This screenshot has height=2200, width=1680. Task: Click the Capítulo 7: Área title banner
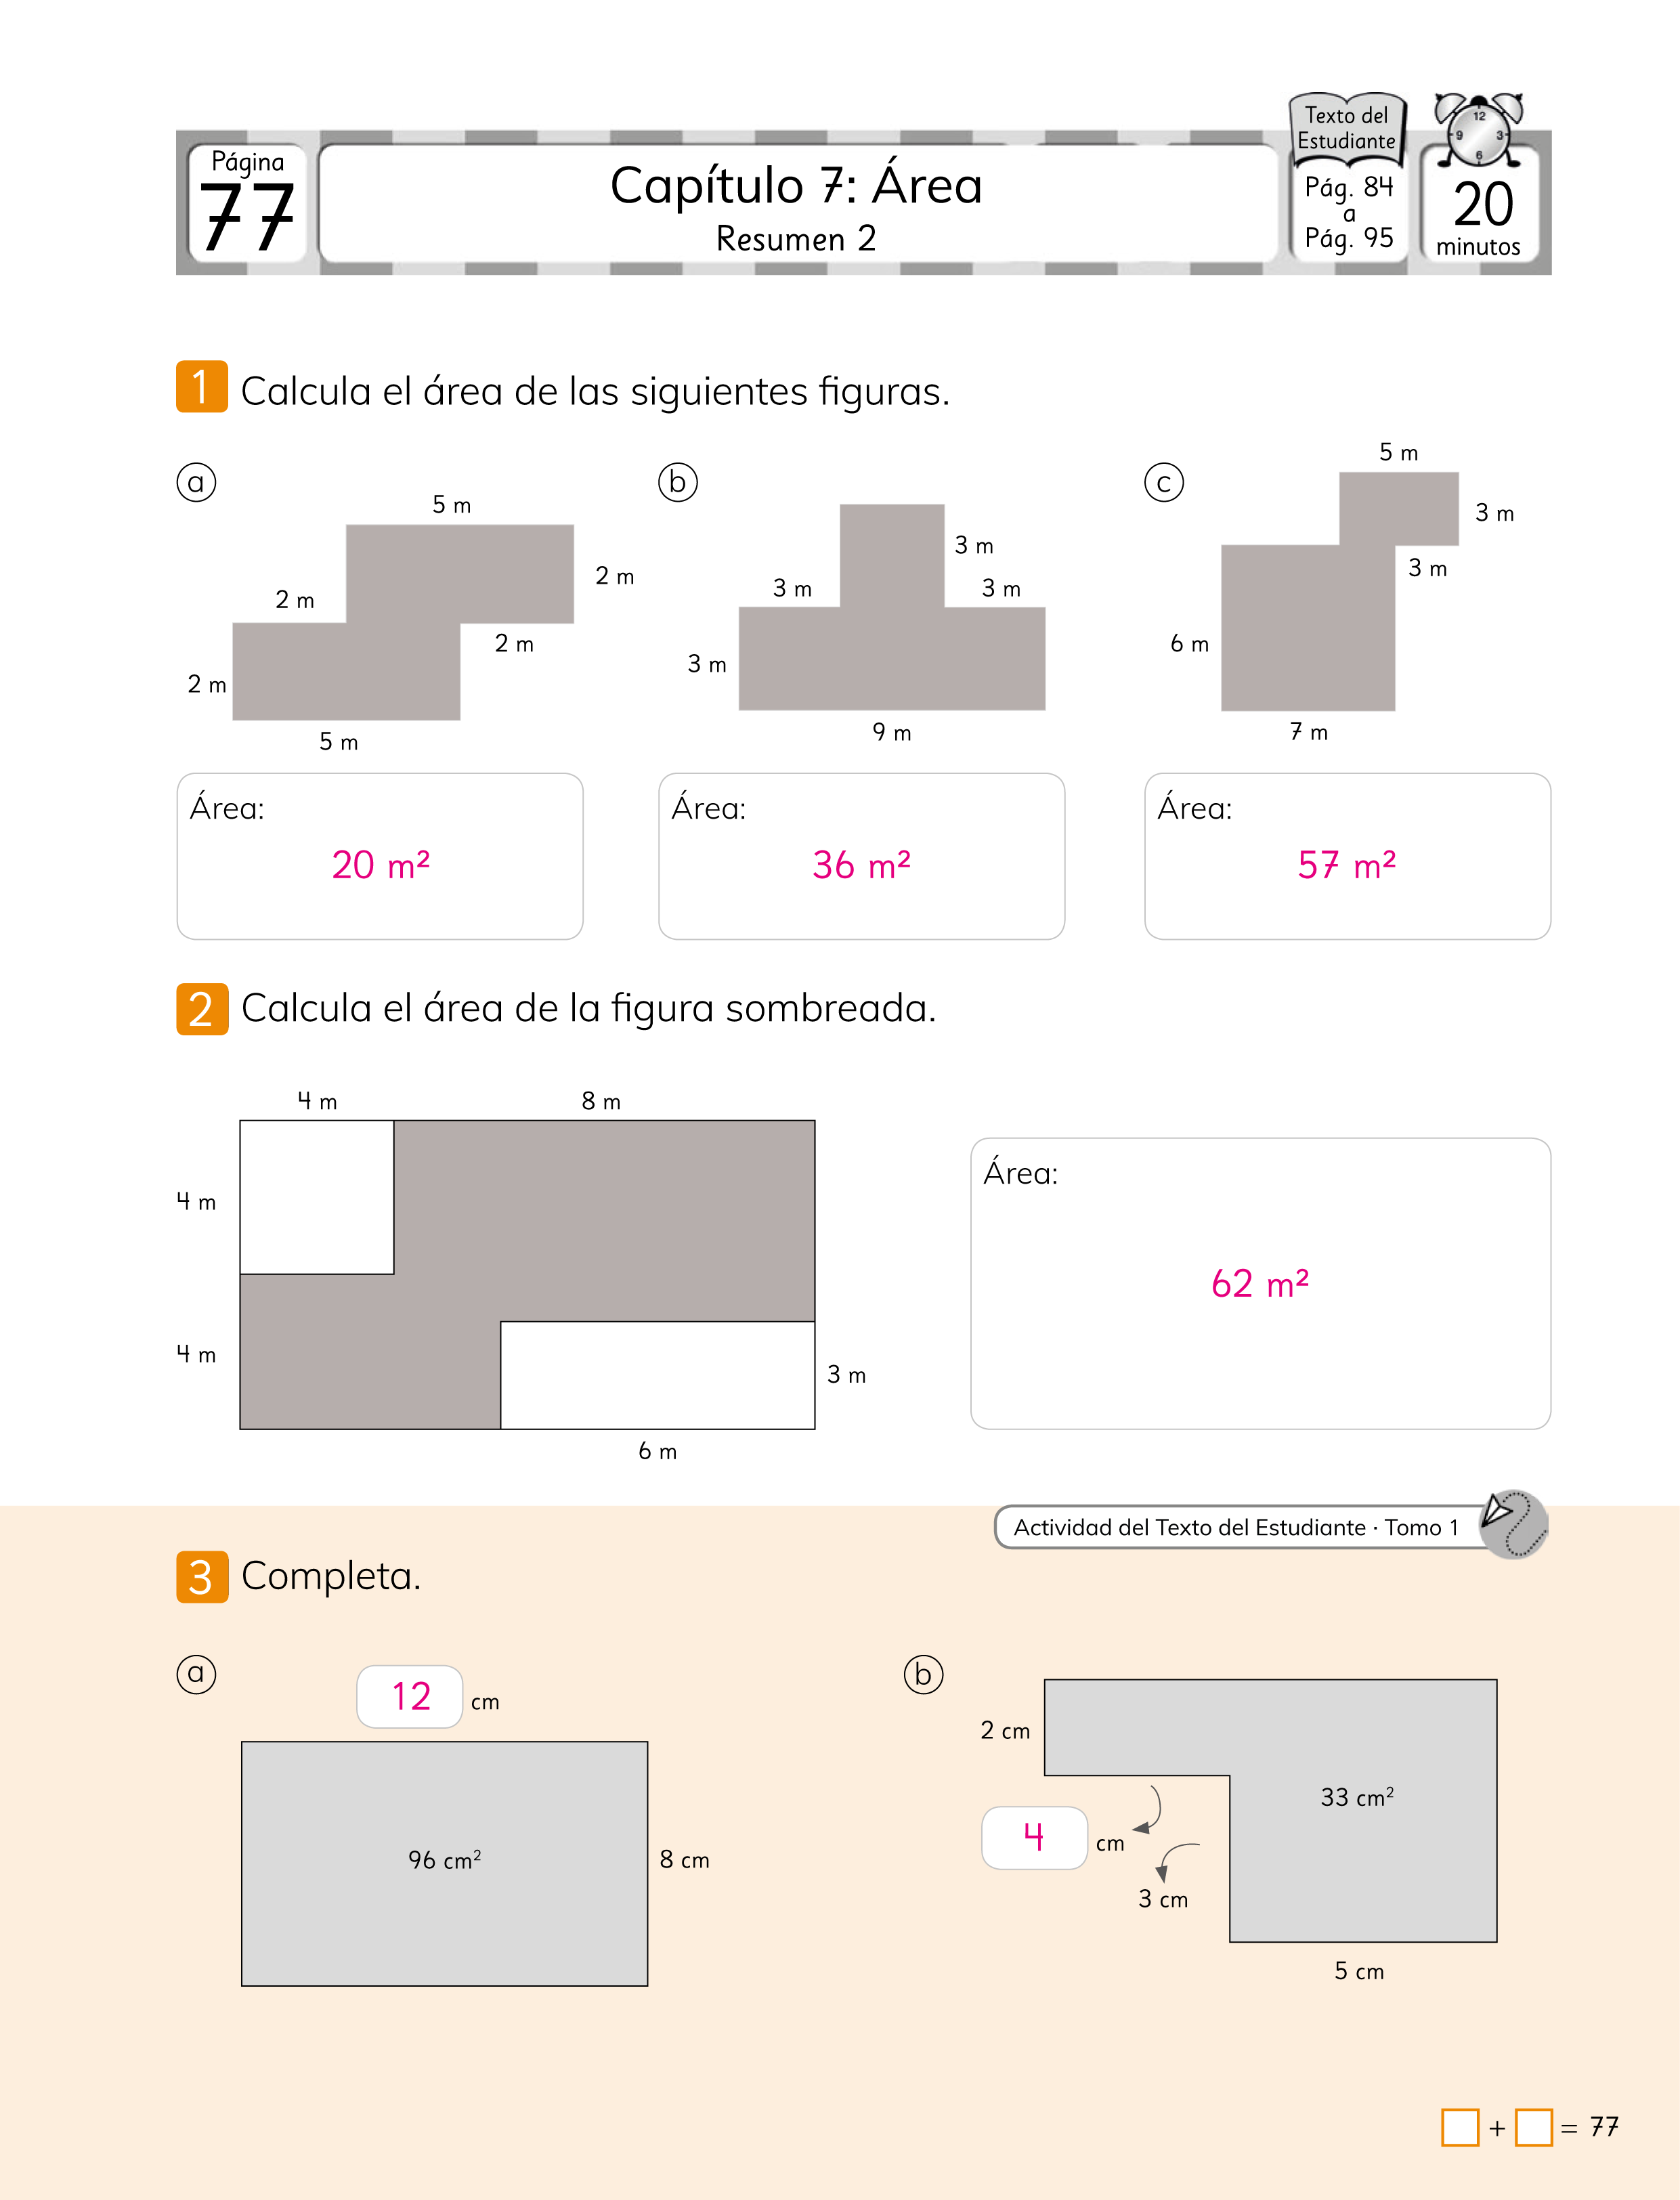click(797, 203)
